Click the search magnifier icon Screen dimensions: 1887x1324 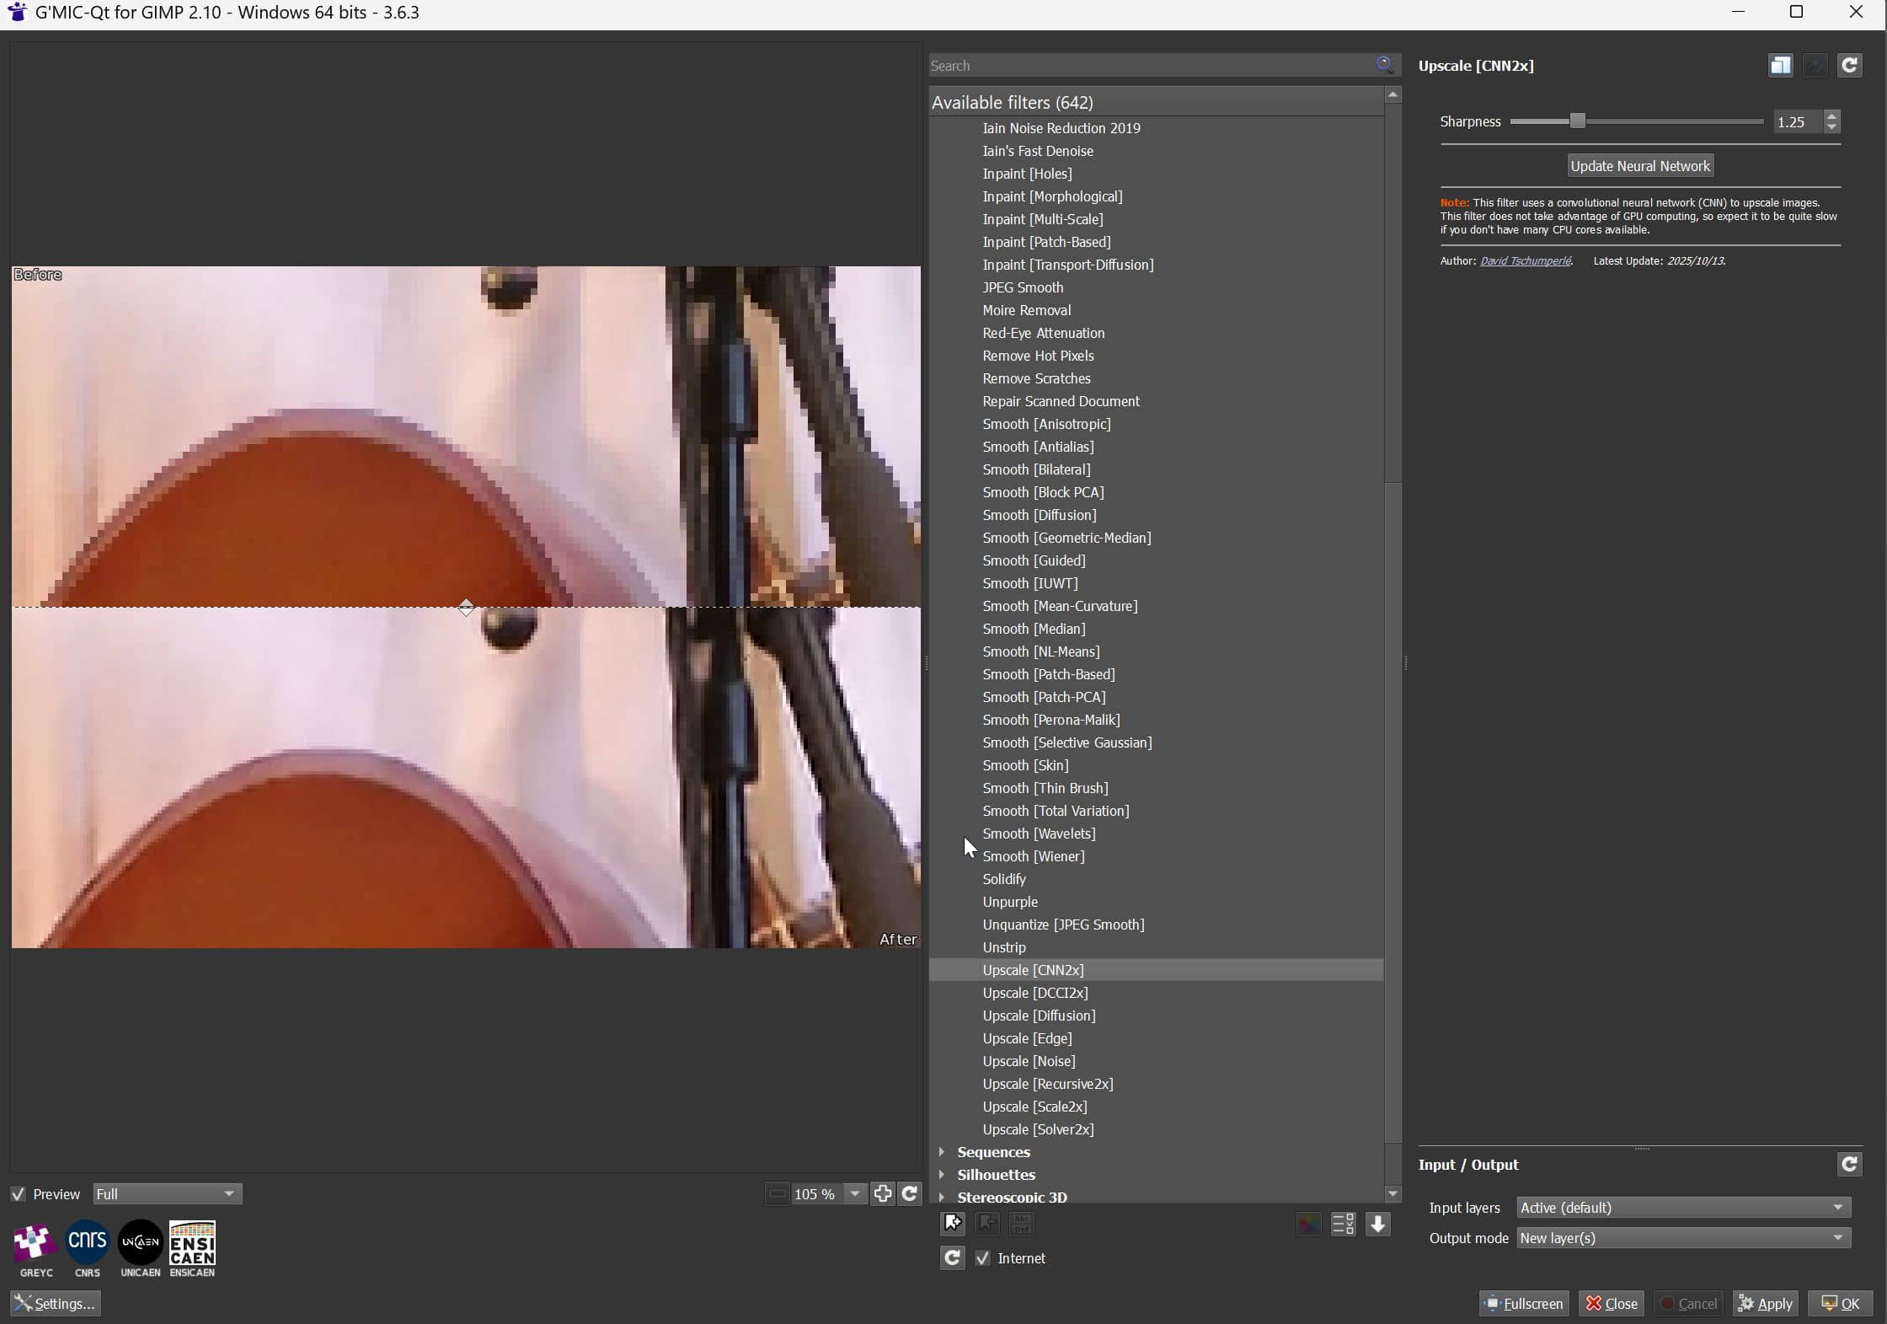(x=1384, y=65)
